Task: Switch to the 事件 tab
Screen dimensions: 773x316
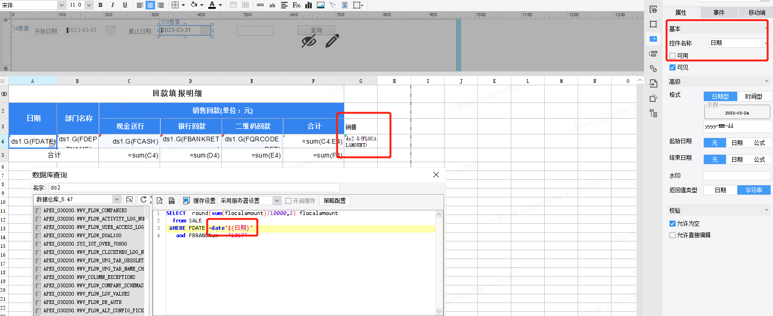Action: click(719, 13)
